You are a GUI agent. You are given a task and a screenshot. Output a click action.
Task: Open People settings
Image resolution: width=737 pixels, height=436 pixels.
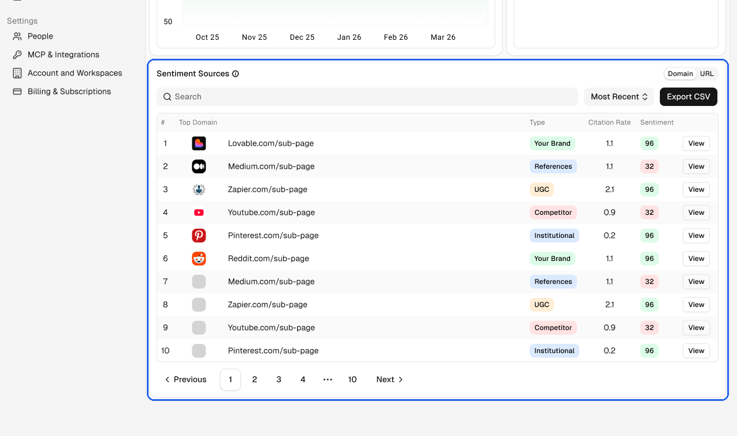click(x=40, y=36)
